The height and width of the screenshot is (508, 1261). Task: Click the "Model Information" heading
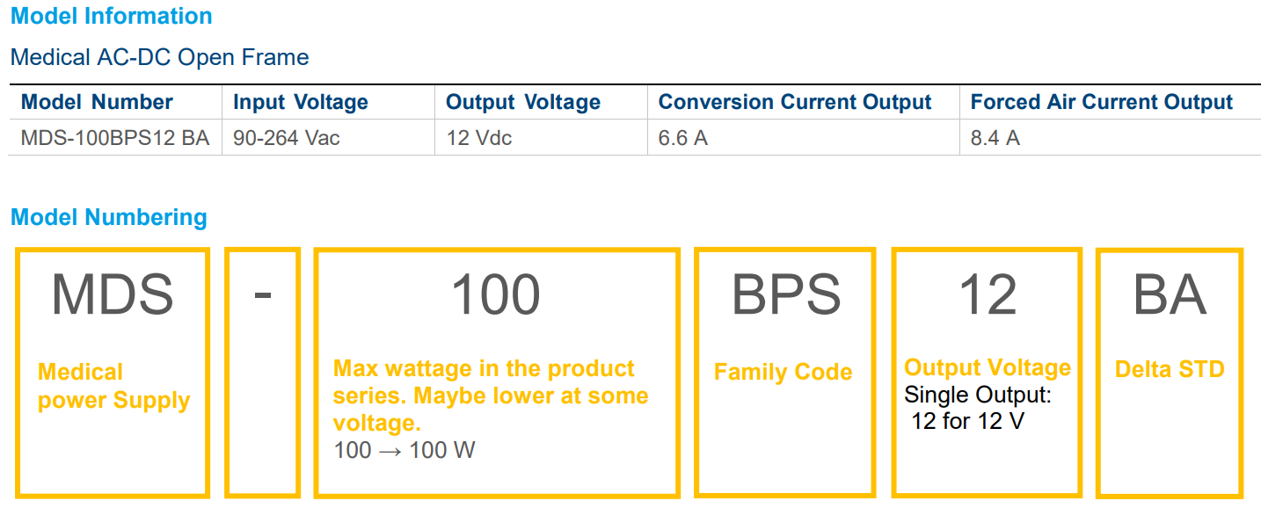click(111, 16)
